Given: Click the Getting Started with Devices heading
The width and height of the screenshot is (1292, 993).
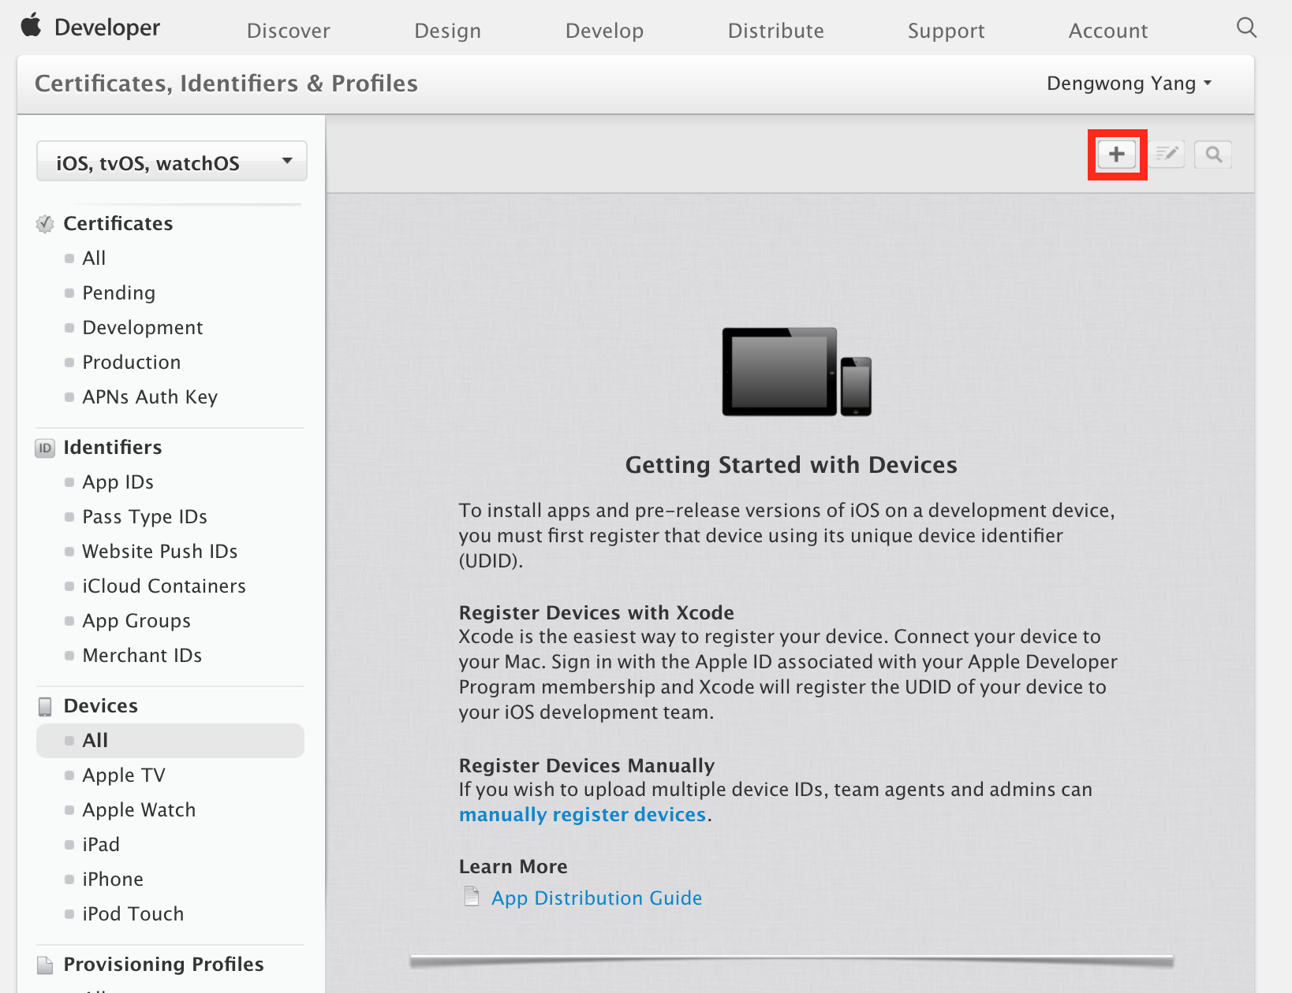Looking at the screenshot, I should coord(791,465).
